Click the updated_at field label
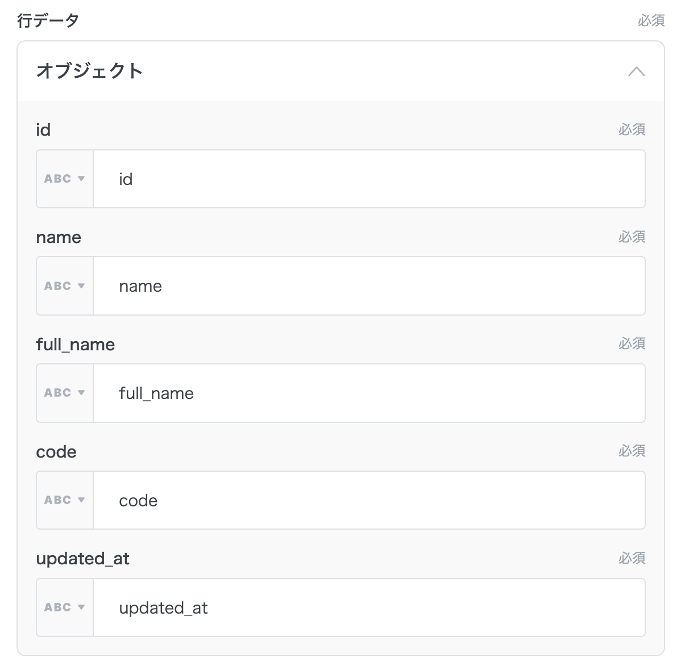Viewport: 681px width, 671px height. click(x=82, y=559)
